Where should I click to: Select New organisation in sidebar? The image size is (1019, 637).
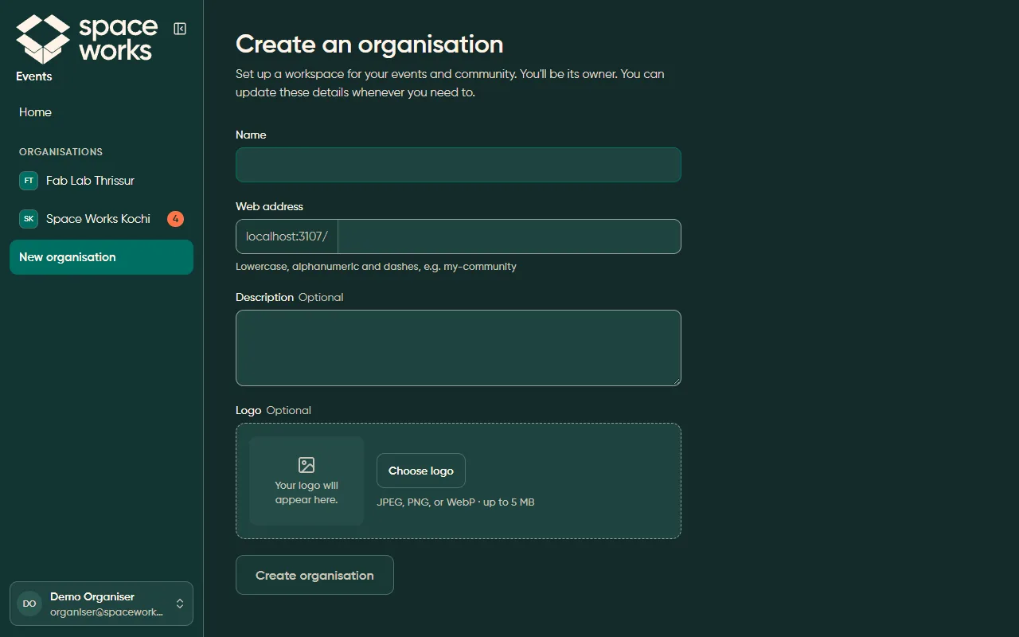point(101,257)
